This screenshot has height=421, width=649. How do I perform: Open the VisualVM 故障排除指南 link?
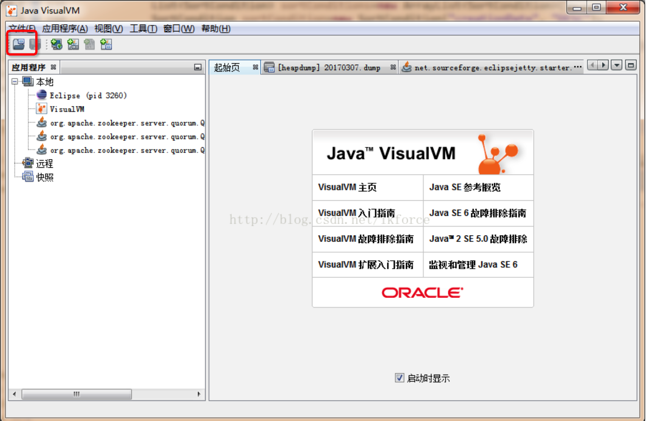366,239
